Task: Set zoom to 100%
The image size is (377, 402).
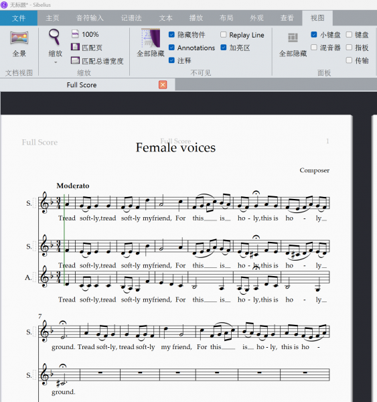Action: (x=85, y=34)
